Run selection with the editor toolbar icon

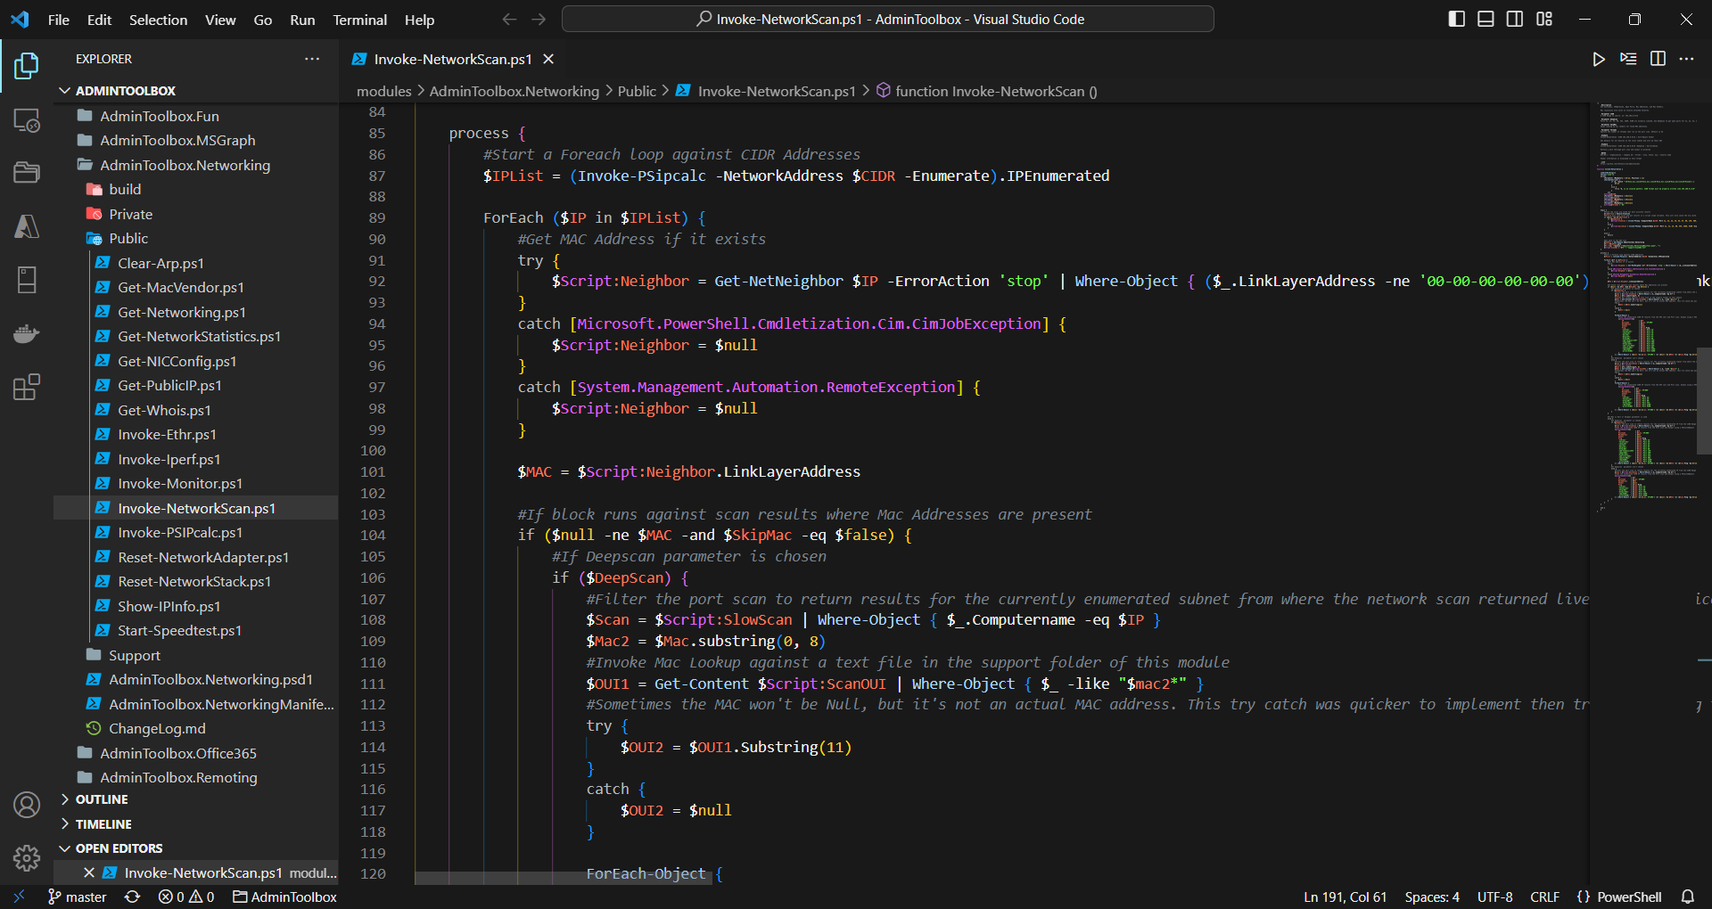(1628, 59)
